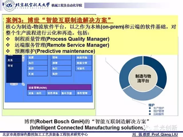This screenshot has width=183, height=137.
Task: Click the Beihang University round logo
Action: click(x=9, y=6)
